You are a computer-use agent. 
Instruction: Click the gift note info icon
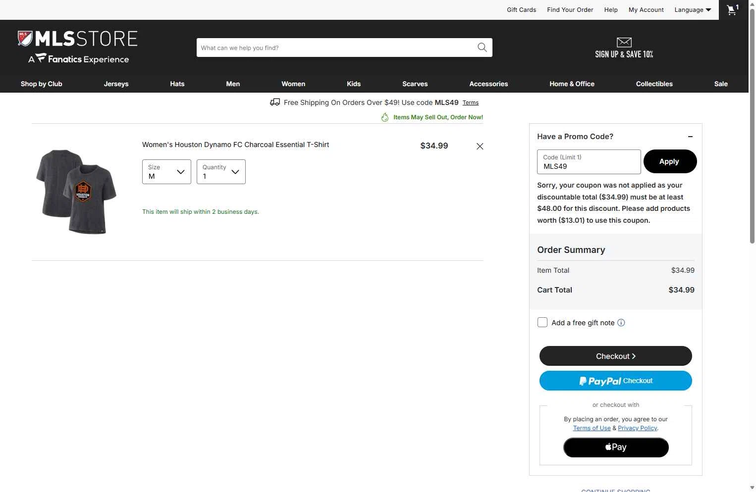(x=621, y=323)
